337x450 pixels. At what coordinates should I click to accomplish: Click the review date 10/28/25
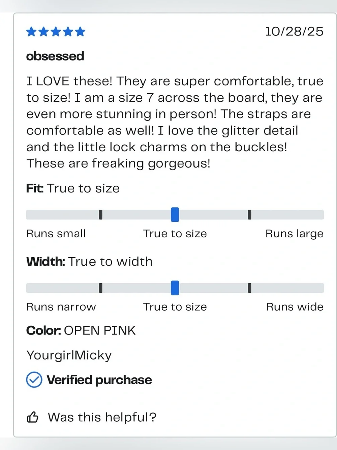(294, 31)
